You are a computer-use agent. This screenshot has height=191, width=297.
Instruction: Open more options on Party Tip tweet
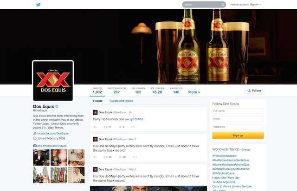(134, 126)
